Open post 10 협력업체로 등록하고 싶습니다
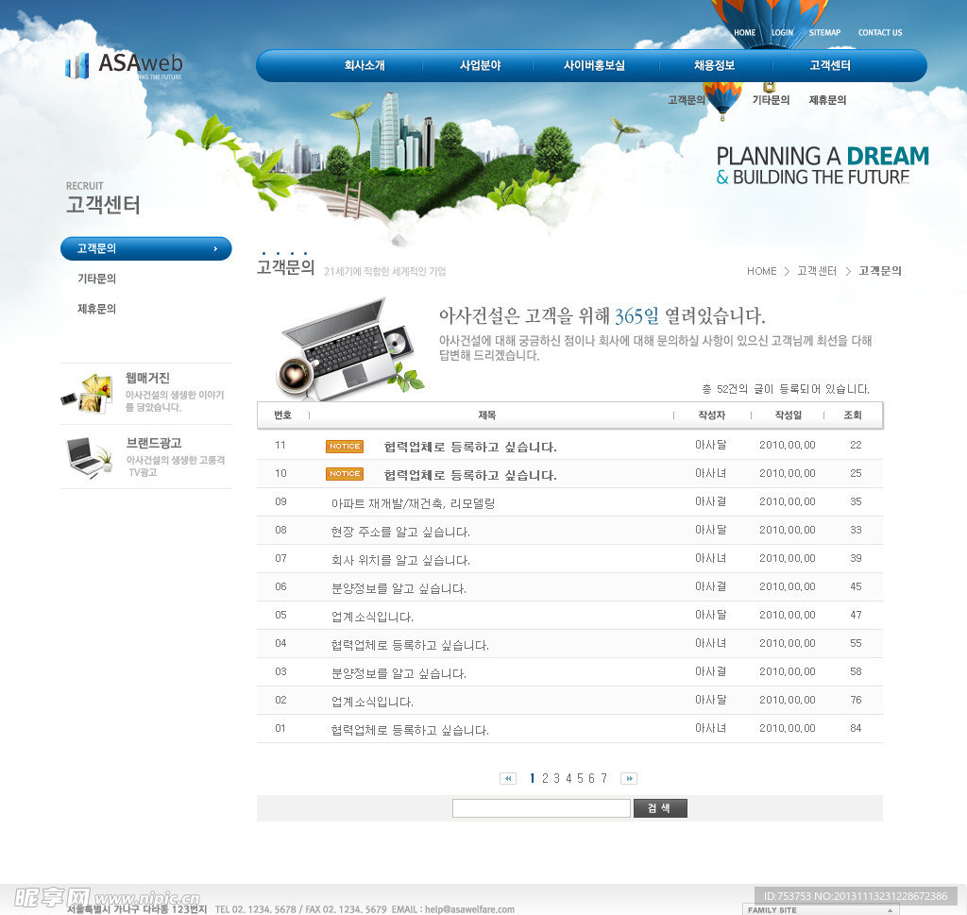967x915 pixels. click(x=470, y=475)
